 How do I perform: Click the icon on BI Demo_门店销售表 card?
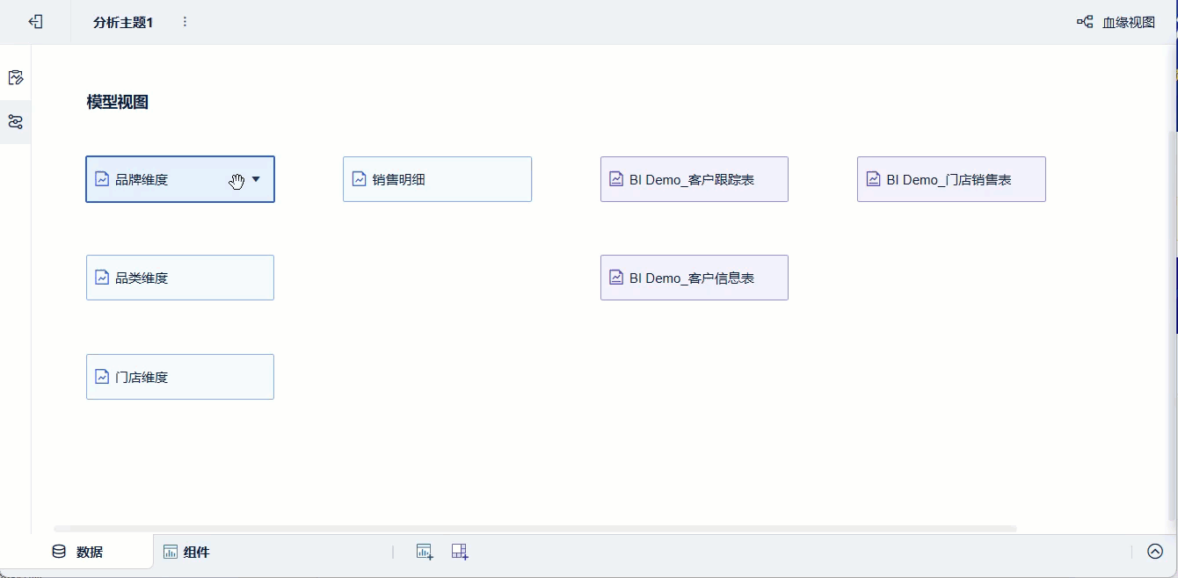874,179
